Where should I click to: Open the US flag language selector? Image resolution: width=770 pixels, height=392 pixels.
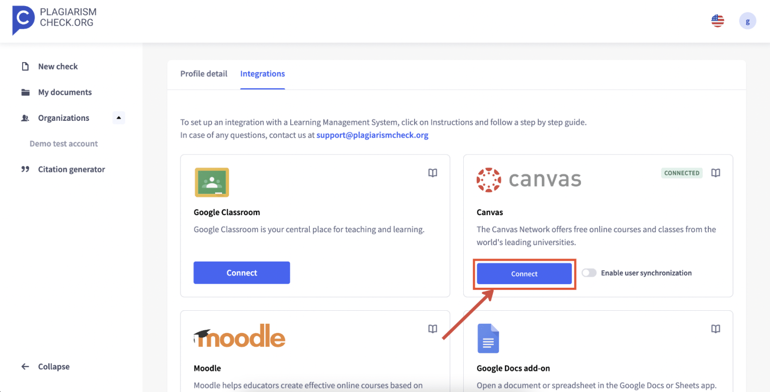[717, 21]
